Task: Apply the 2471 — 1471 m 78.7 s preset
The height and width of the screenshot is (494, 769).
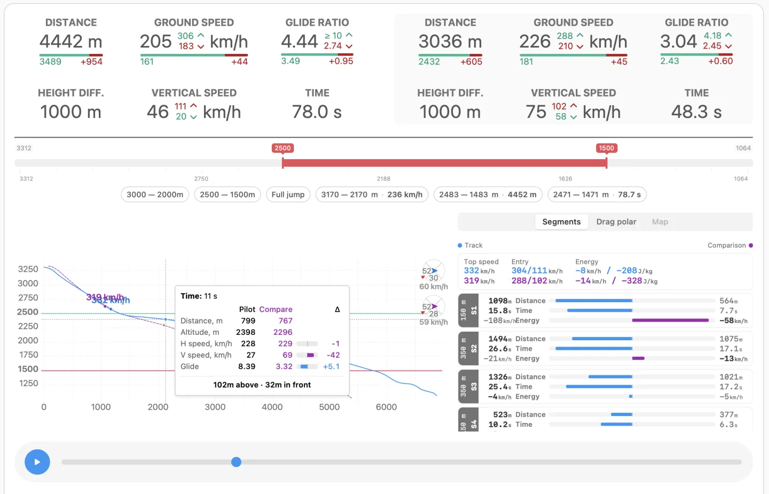Action: [x=597, y=194]
